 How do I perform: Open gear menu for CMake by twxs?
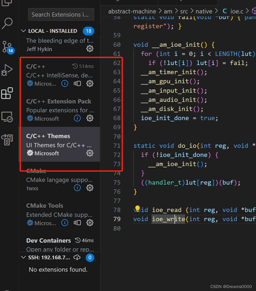90,188
